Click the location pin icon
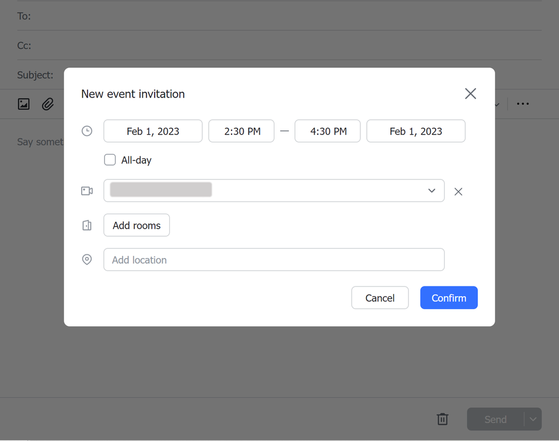Screen dimensions: 559x441 click(x=87, y=259)
